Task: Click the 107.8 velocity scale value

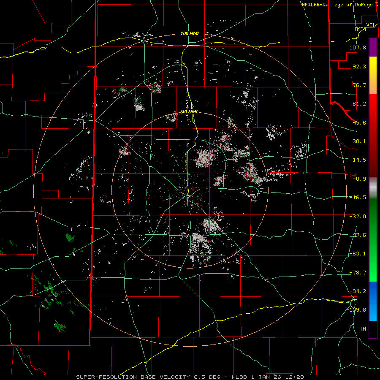Action: [x=358, y=47]
